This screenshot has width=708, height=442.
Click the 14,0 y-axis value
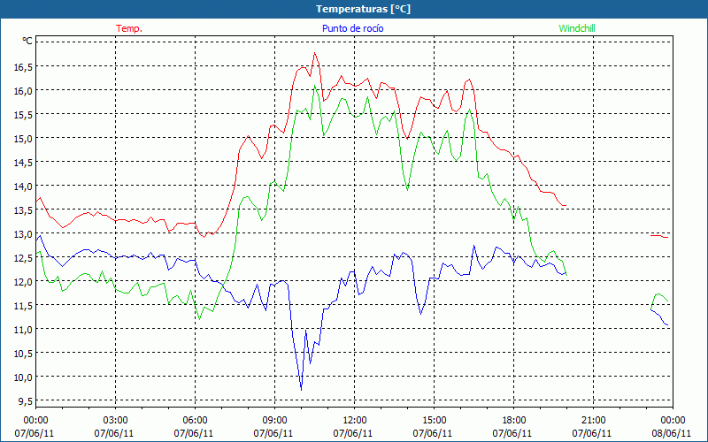[23, 187]
